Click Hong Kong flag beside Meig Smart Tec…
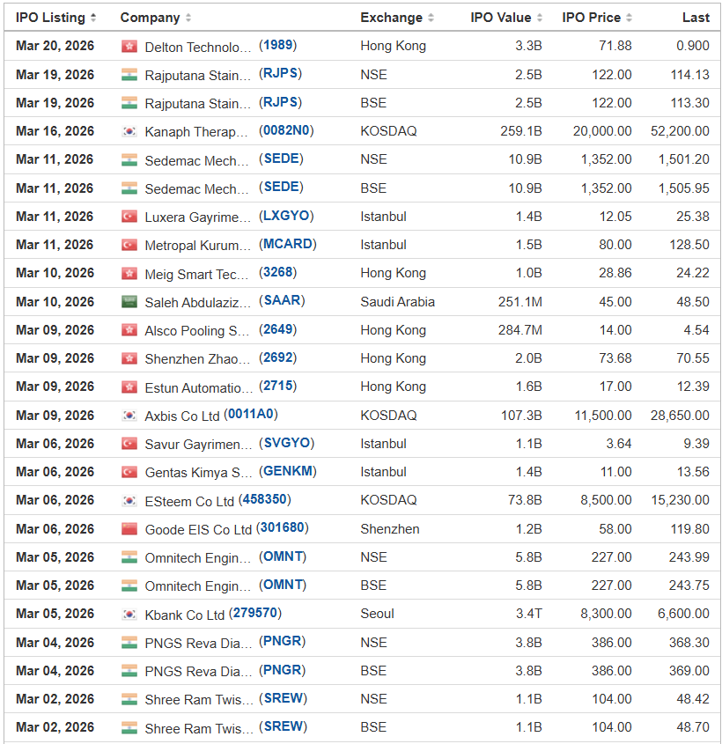722x744 pixels. click(129, 274)
